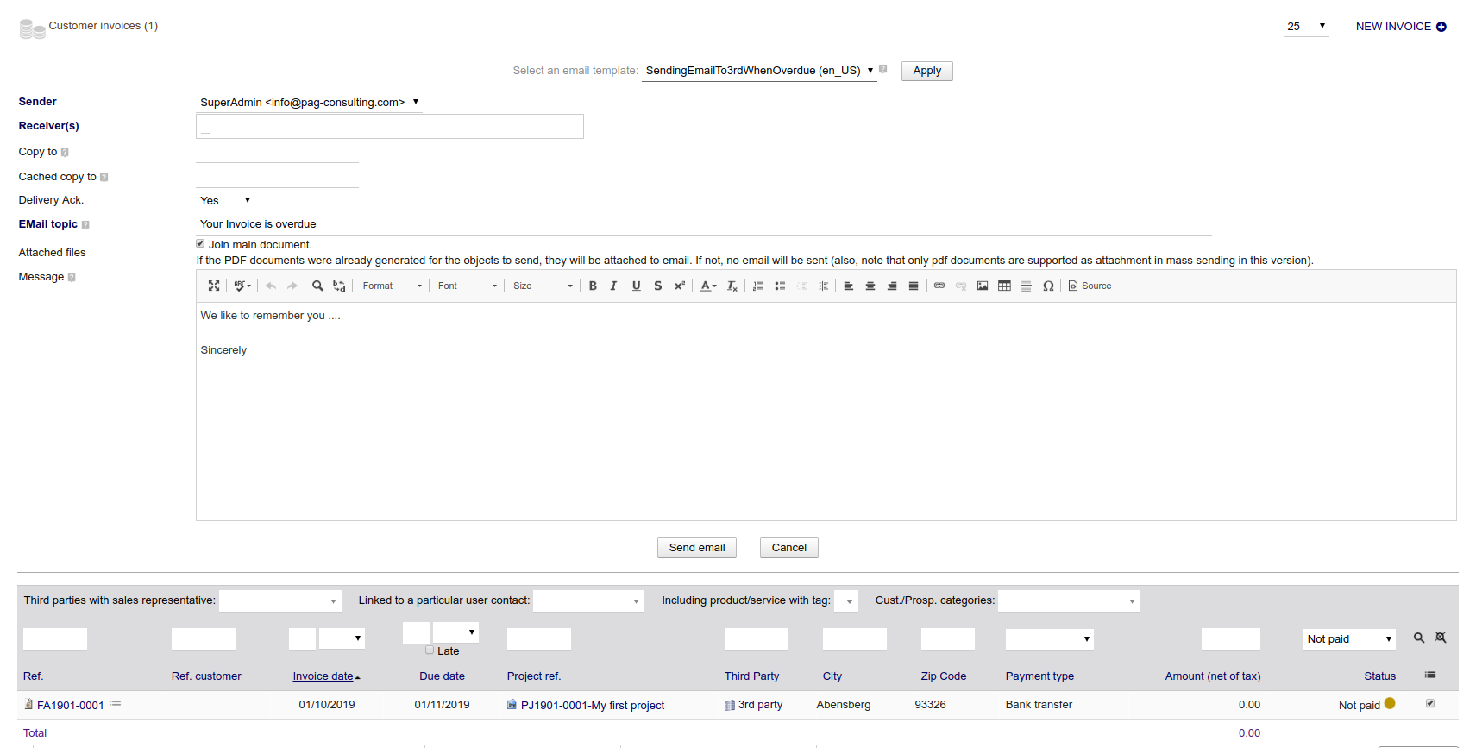This screenshot has height=748, width=1476.
Task: Open the email template dropdown
Action: click(x=759, y=71)
